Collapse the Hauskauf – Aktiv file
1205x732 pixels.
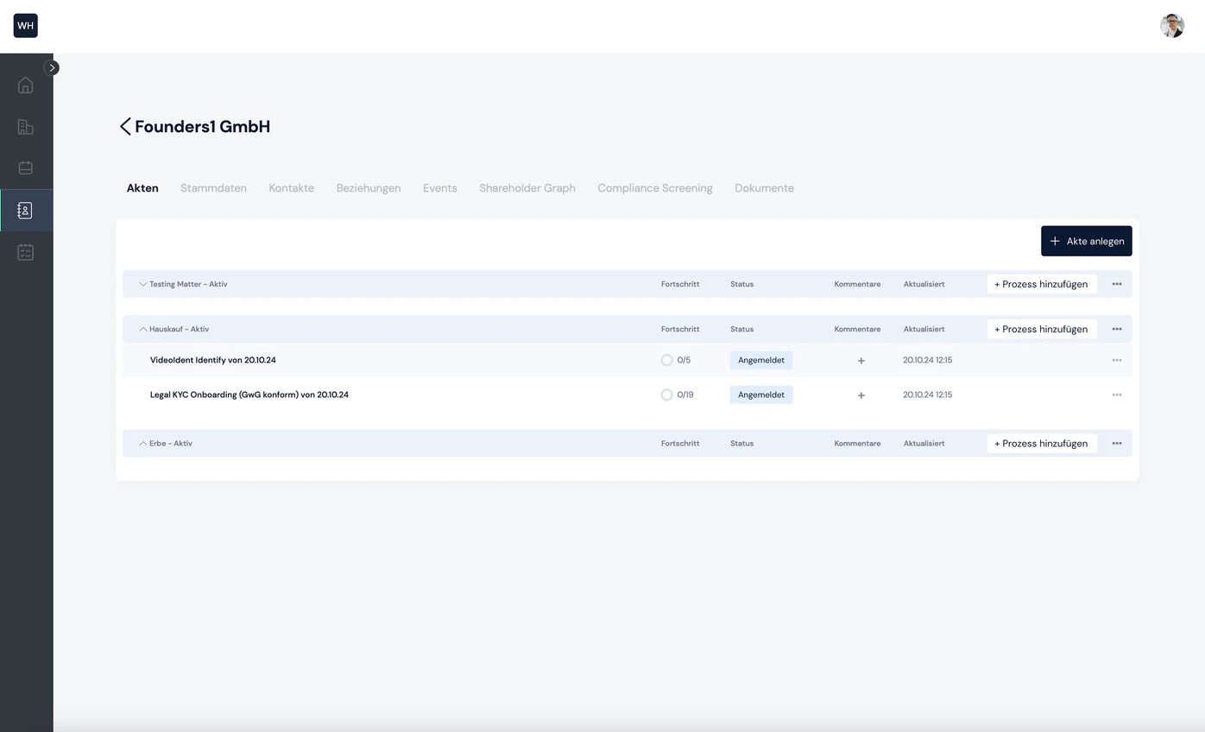click(x=143, y=329)
